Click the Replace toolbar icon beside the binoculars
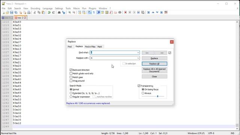The height and width of the screenshot is (135, 240). click(x=63, y=12)
